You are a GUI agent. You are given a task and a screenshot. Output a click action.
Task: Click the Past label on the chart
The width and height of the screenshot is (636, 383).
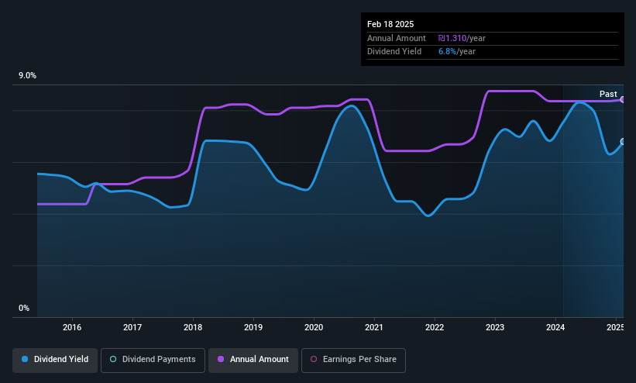point(608,95)
